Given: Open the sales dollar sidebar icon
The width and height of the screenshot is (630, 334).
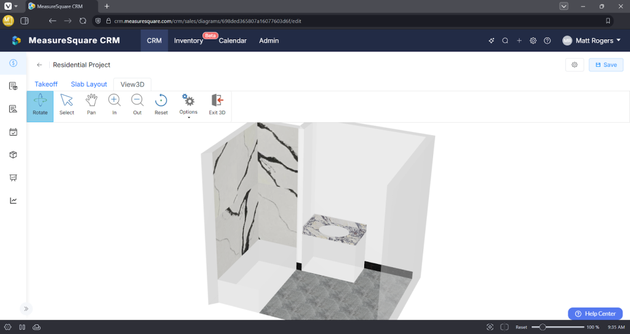Looking at the screenshot, I should (x=14, y=63).
